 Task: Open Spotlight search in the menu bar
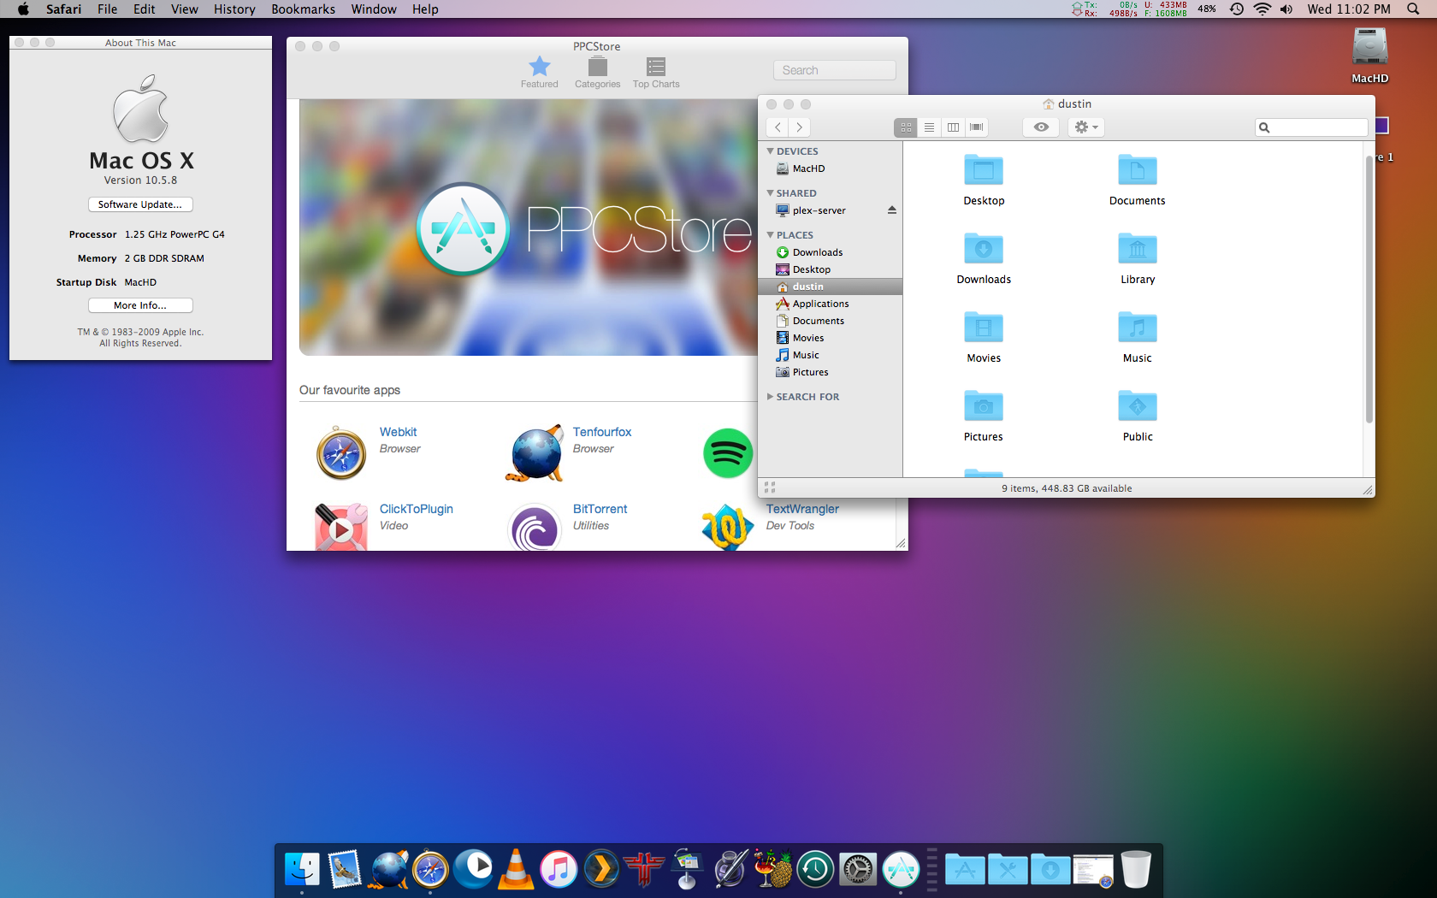coord(1413,9)
